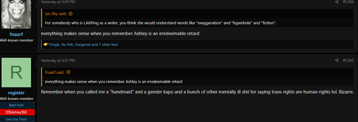Image resolution: width=358 pixels, height=122 pixels.
Task: Click the 'Beet Foot' user badge
Action: coord(16,105)
